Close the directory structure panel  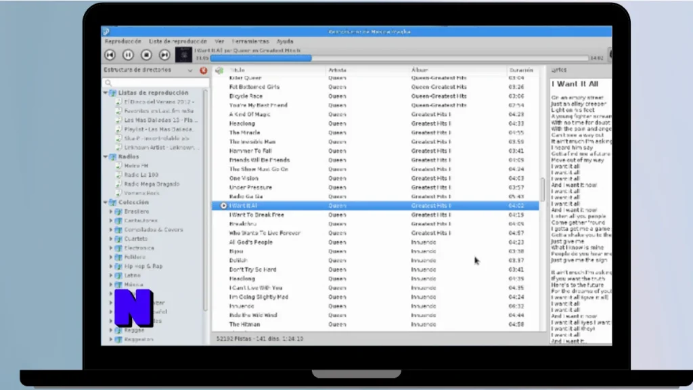pyautogui.click(x=203, y=70)
